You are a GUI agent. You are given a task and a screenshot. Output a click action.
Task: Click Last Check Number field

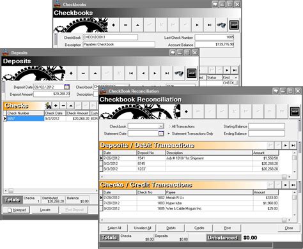coord(215,38)
